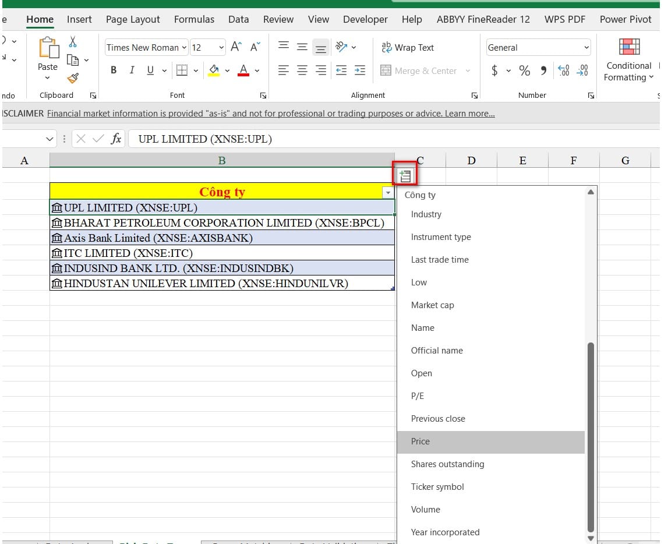Select Price from the field list
The width and height of the screenshot is (668, 544).
(420, 441)
